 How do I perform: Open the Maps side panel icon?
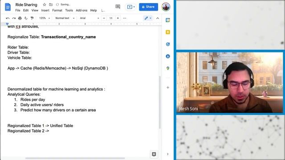click(168, 68)
